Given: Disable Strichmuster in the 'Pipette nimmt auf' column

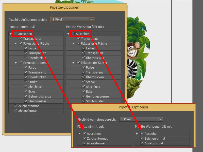Looking at the screenshot, I should [26, 101].
